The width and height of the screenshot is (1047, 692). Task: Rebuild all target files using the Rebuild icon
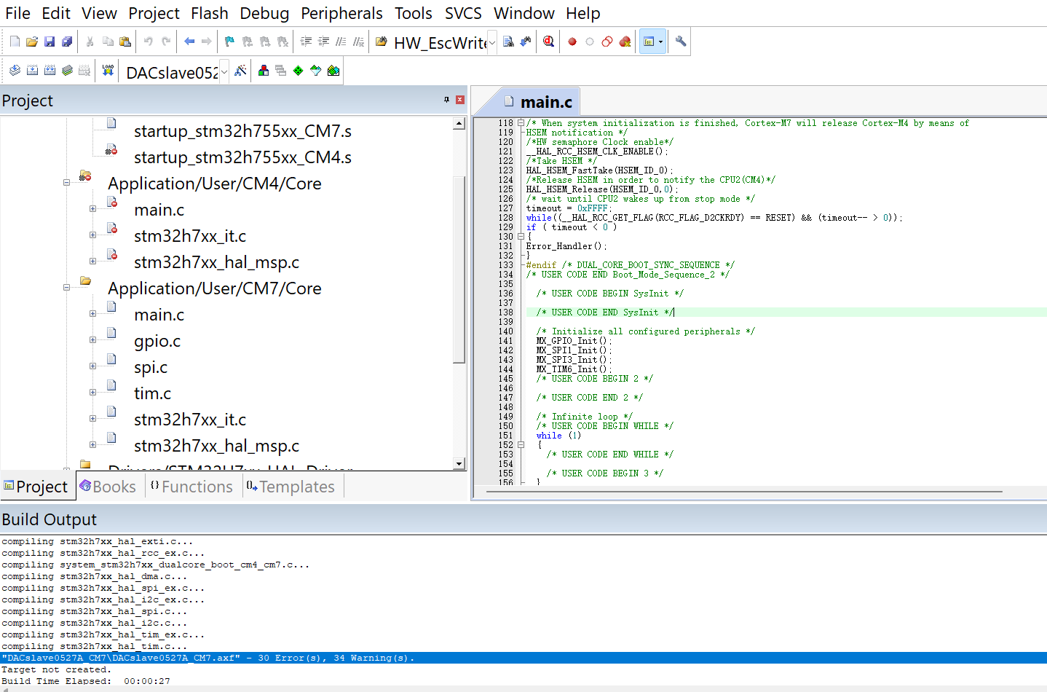point(50,71)
